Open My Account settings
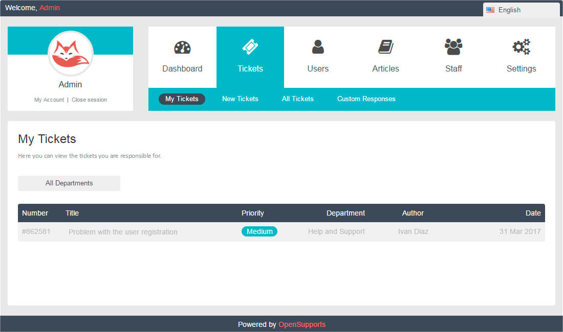The height and width of the screenshot is (332, 563). (x=49, y=100)
